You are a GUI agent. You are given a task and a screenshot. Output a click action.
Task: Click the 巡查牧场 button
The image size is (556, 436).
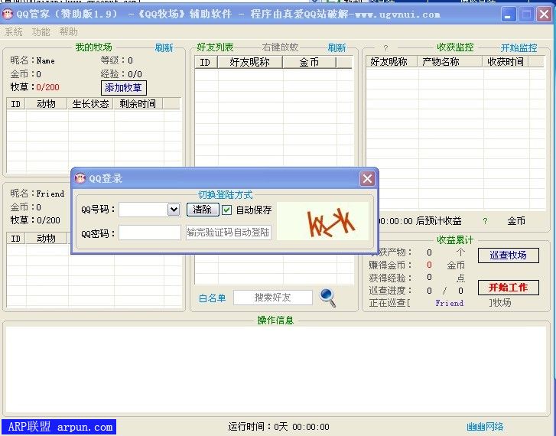(508, 255)
